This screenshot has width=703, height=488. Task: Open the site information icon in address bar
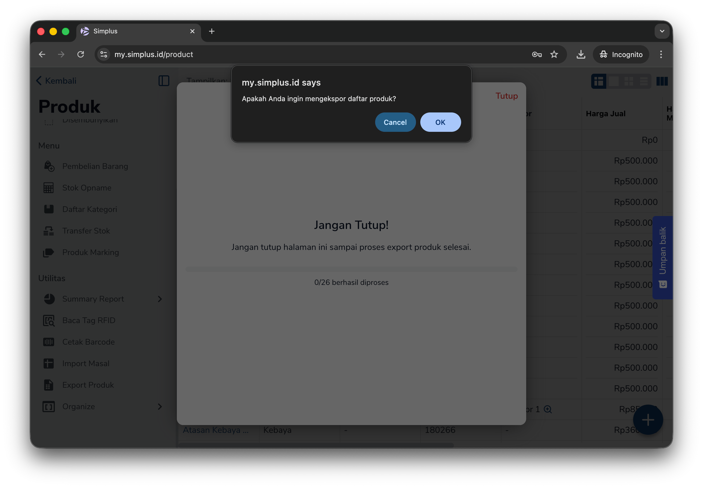click(x=104, y=54)
